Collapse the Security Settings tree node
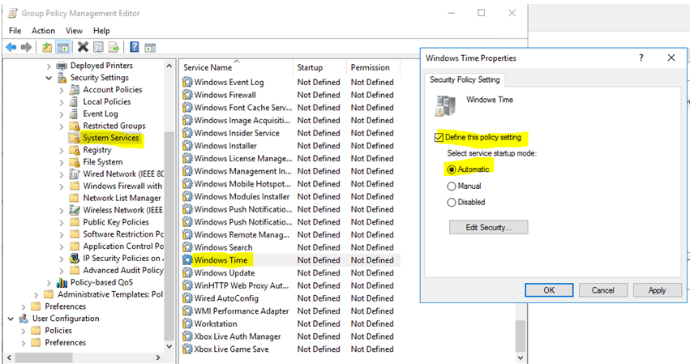690x364 pixels. [x=49, y=78]
